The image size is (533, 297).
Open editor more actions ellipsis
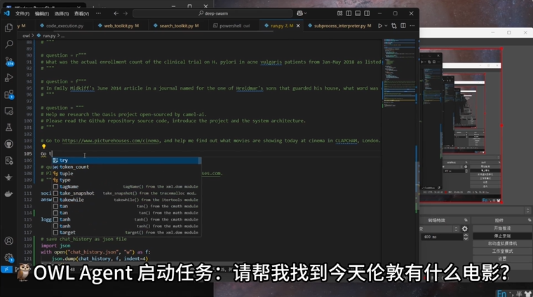[x=412, y=26]
